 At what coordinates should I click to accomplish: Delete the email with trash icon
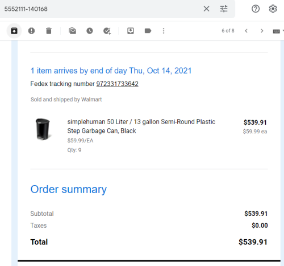pos(49,31)
